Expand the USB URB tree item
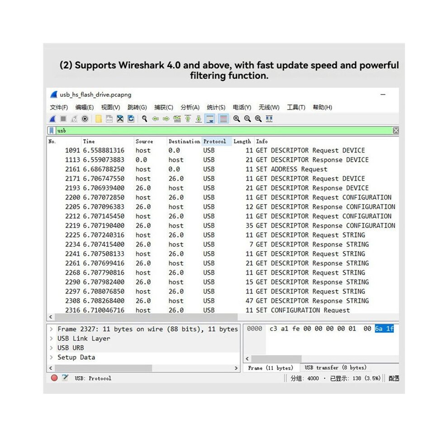 click(x=52, y=348)
